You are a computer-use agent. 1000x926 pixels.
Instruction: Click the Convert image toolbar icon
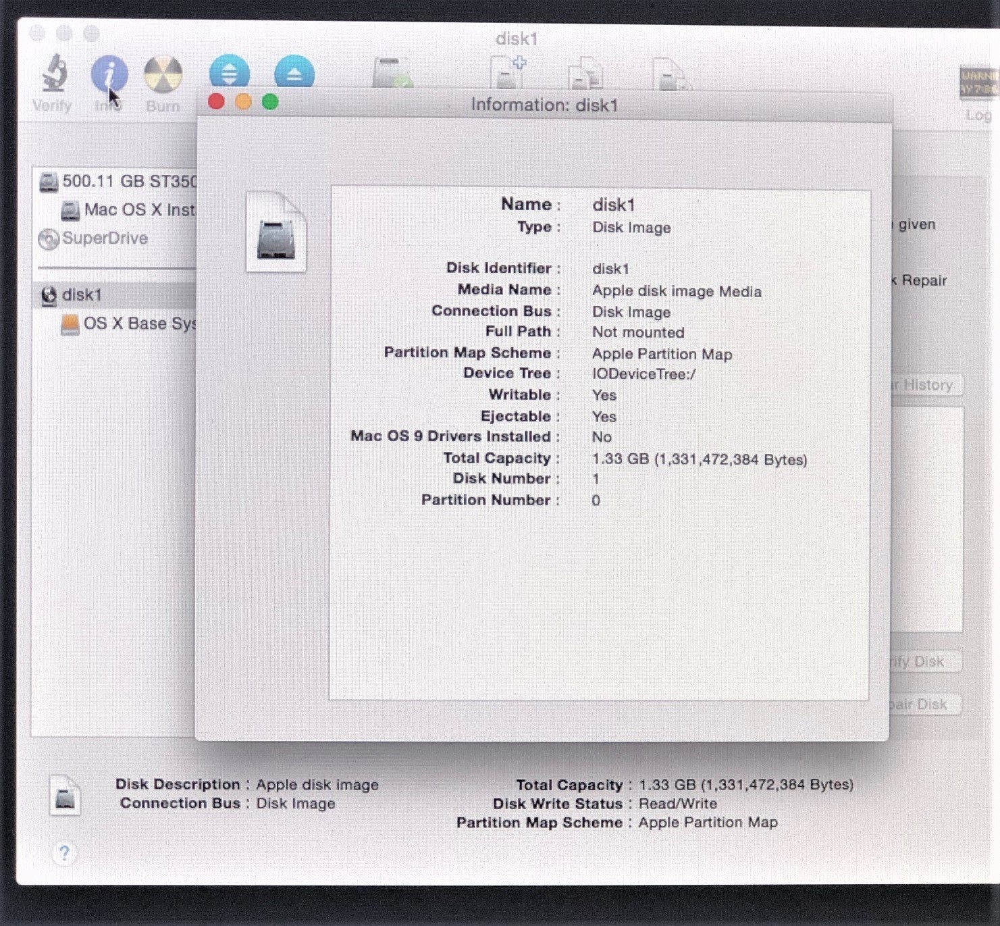[x=585, y=73]
